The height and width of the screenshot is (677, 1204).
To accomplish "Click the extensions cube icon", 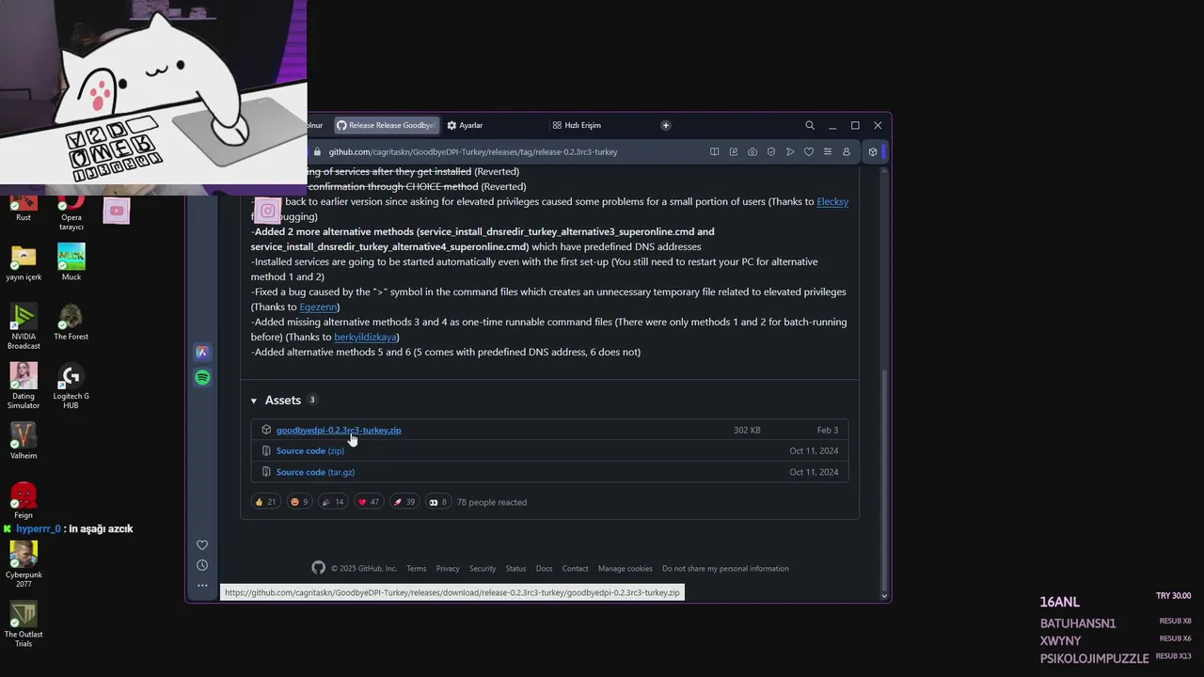I will coord(873,151).
